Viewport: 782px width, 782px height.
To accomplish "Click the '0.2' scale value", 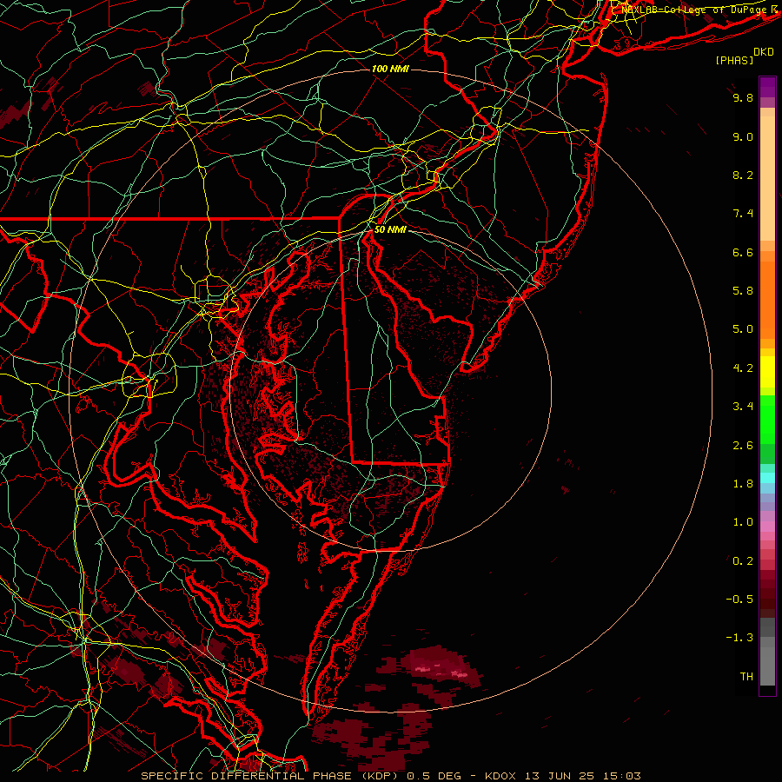I will point(743,561).
